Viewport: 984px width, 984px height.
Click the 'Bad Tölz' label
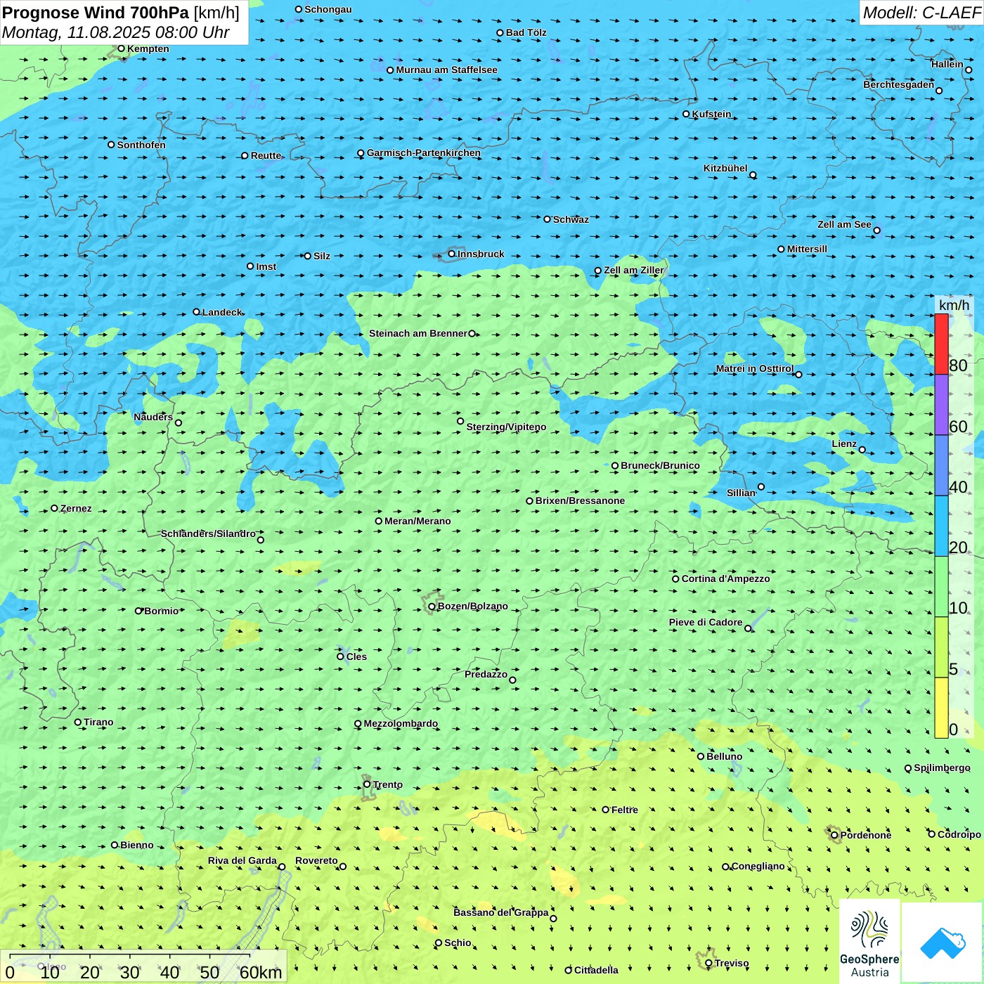[526, 32]
